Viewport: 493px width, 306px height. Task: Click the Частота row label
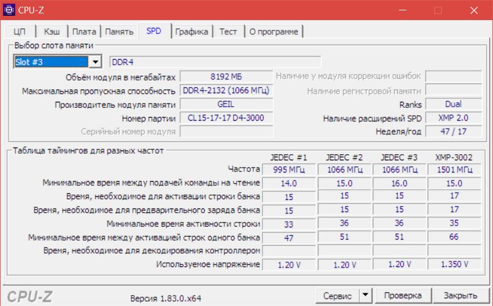(x=244, y=169)
